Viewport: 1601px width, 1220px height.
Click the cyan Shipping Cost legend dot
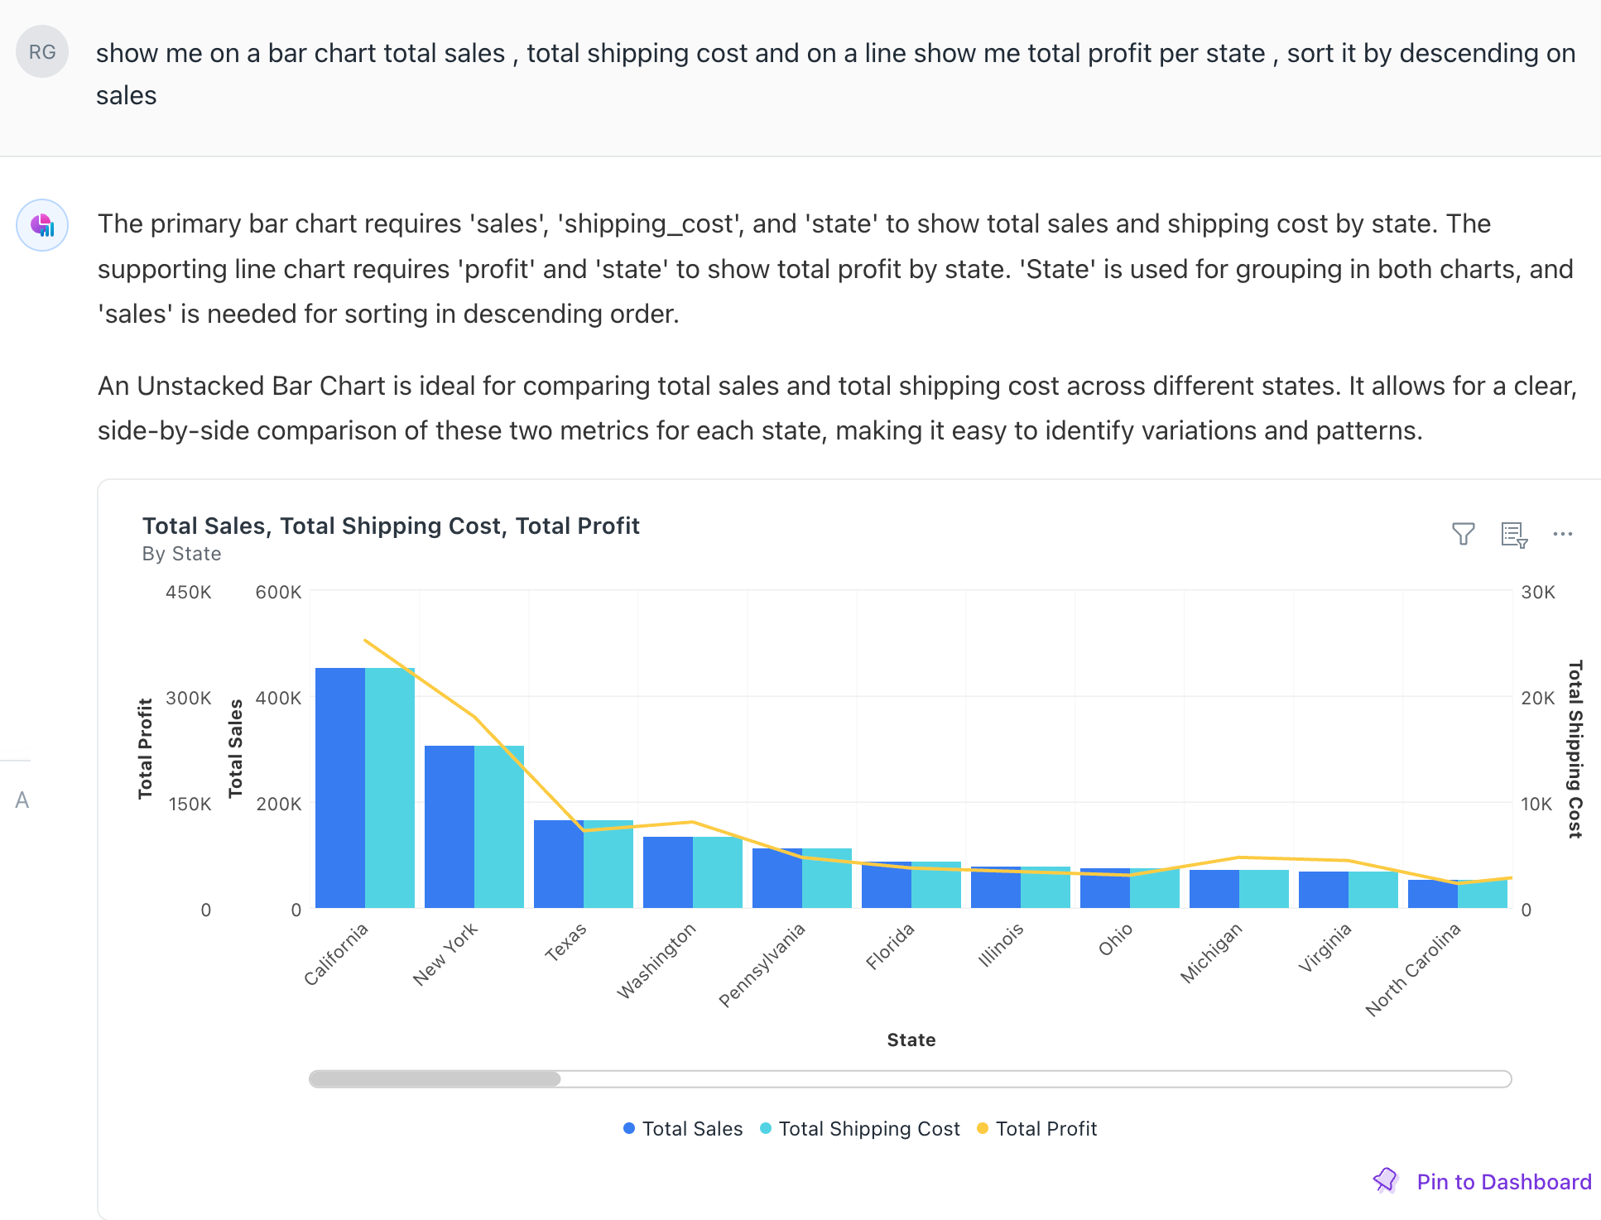pyautogui.click(x=766, y=1128)
